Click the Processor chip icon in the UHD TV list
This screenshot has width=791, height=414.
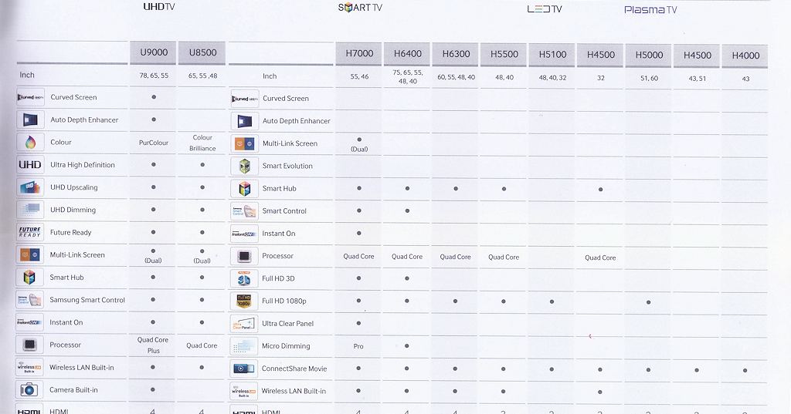[30, 345]
